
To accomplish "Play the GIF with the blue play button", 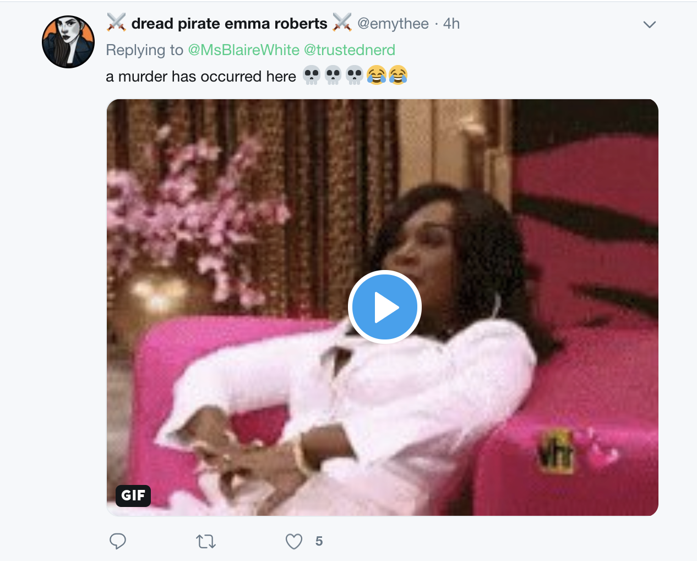I will pos(384,307).
